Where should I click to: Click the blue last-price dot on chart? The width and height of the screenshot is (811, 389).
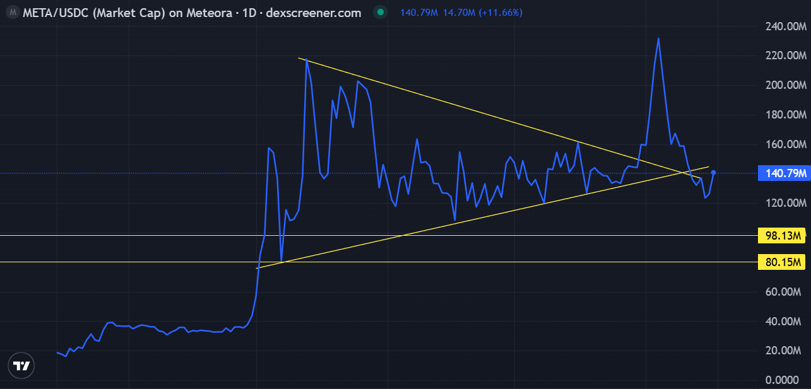pos(713,173)
